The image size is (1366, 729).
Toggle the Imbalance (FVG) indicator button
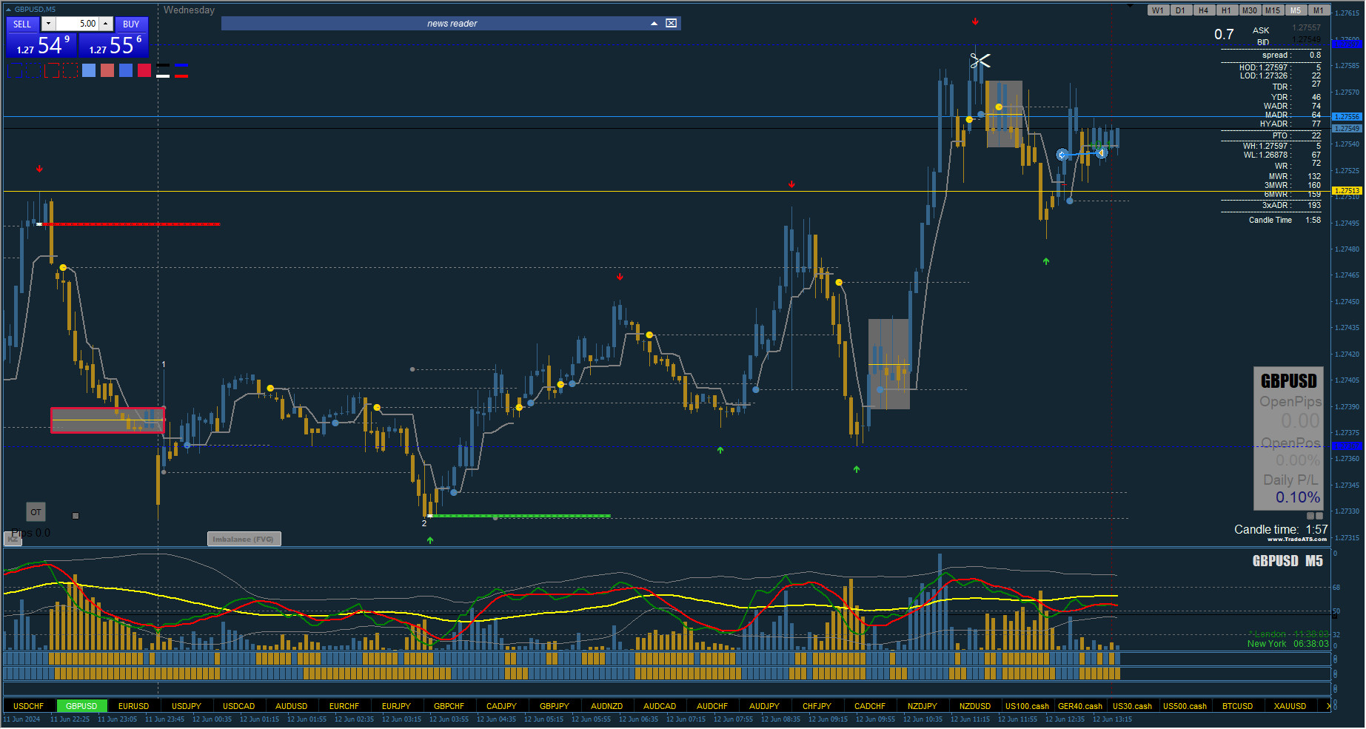click(x=244, y=539)
